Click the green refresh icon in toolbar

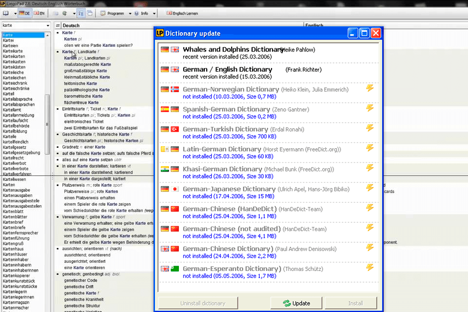64,14
